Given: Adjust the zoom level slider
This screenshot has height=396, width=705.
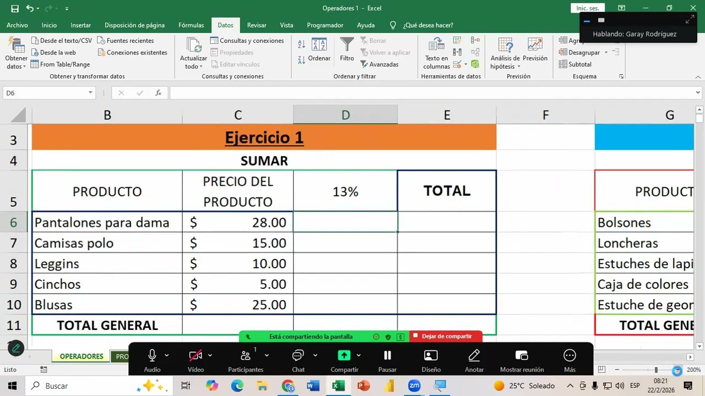Looking at the screenshot, I should pos(655,370).
